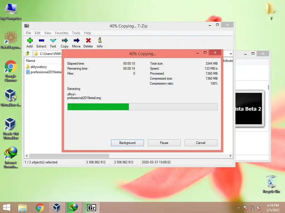Image resolution: width=285 pixels, height=213 pixels.
Task: Click the Pause button
Action: tap(164, 143)
